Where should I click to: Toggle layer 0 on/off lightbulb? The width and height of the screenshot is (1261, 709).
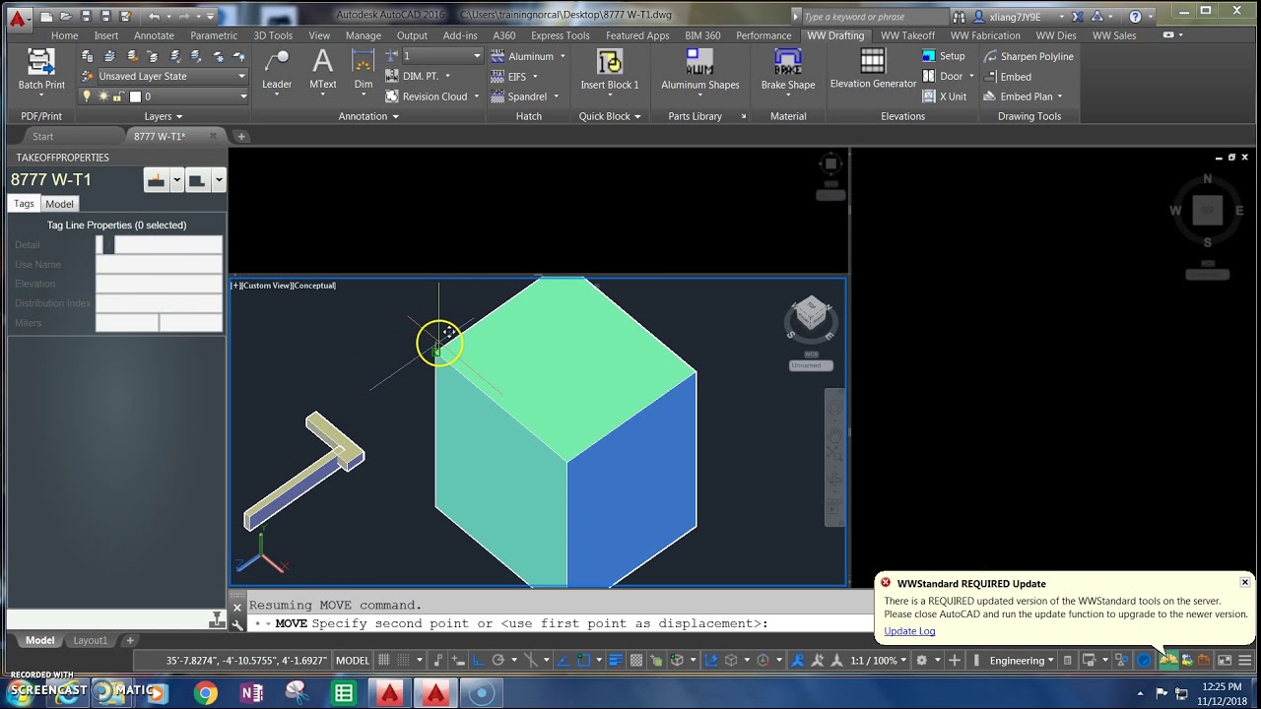point(87,97)
